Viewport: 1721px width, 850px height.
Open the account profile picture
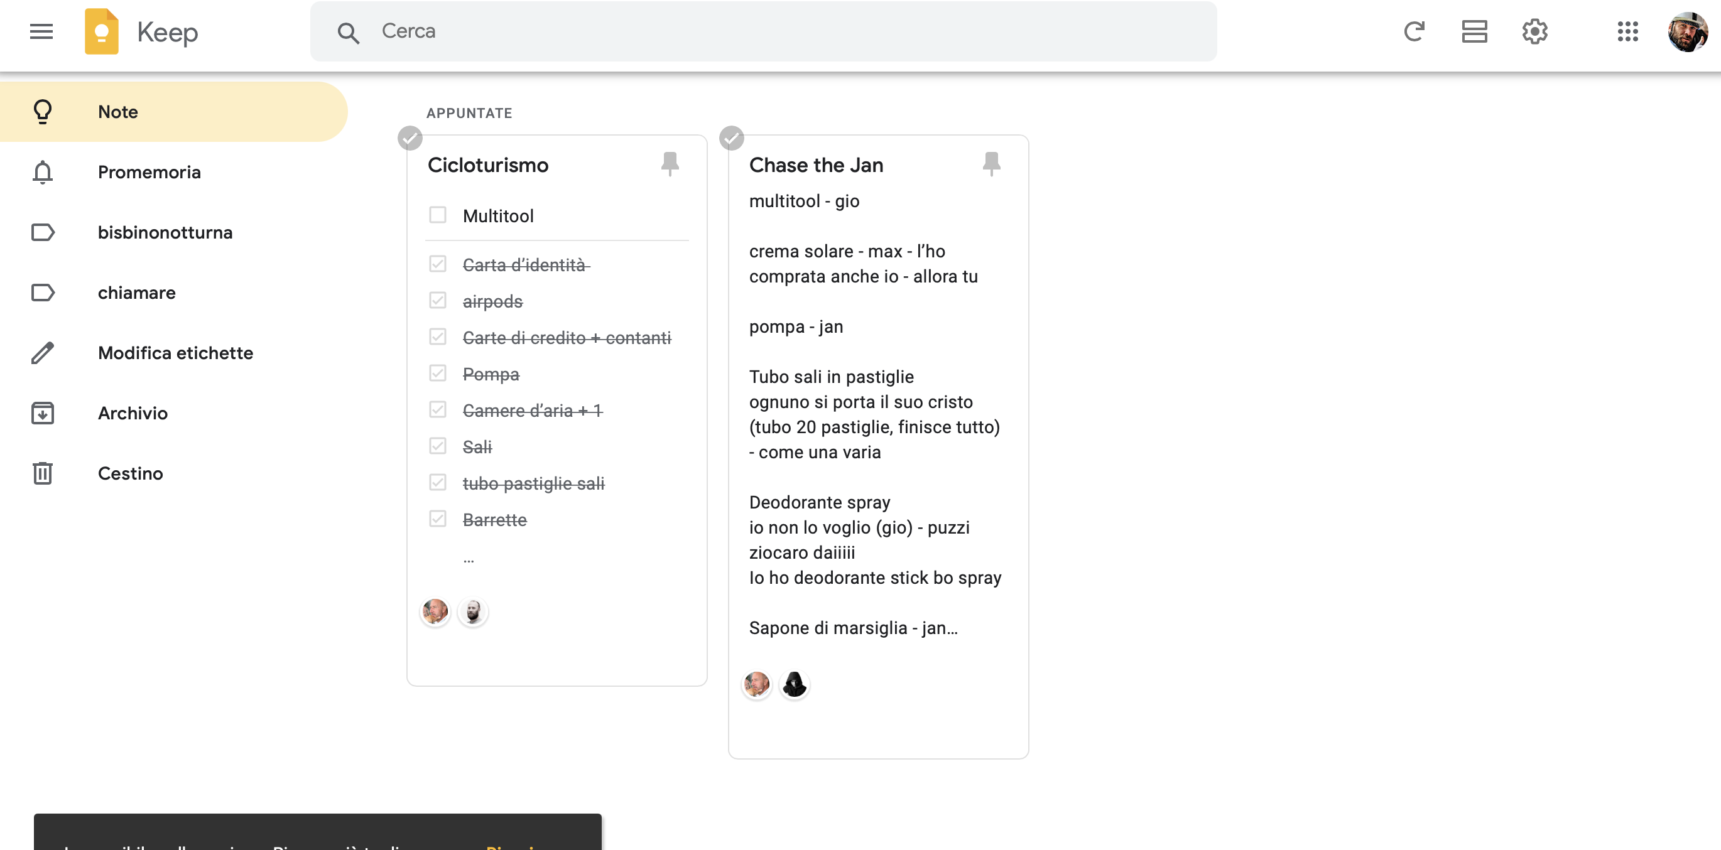click(x=1688, y=31)
